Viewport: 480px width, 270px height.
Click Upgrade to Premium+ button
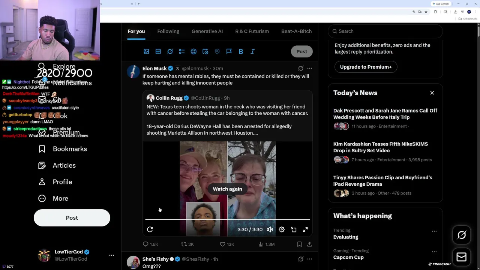366,67
